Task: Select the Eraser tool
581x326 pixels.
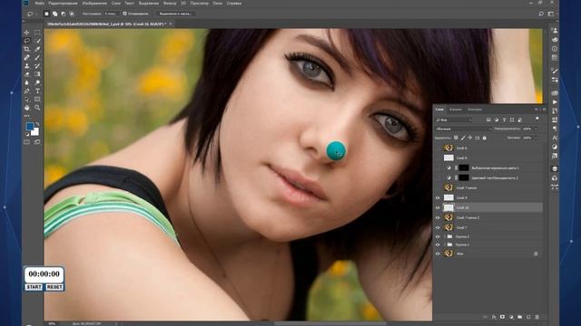Action: pos(26,74)
